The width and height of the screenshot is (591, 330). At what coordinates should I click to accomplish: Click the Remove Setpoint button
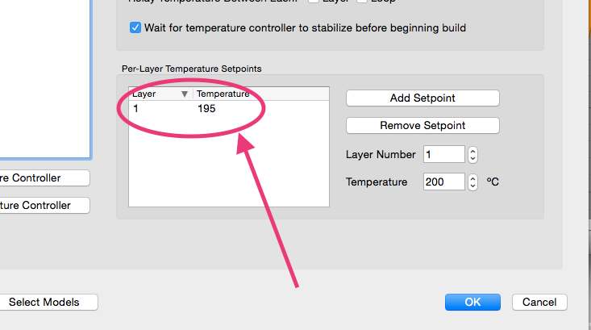tap(422, 126)
